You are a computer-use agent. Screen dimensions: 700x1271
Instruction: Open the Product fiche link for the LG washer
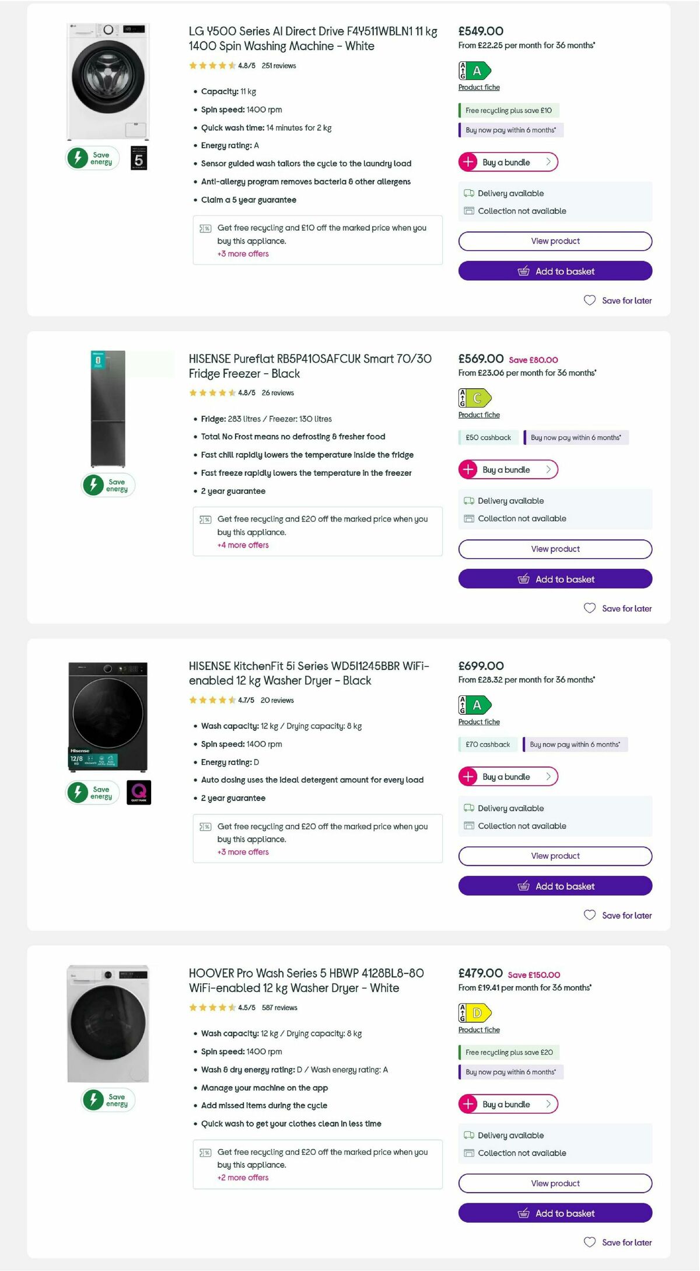[x=478, y=87]
